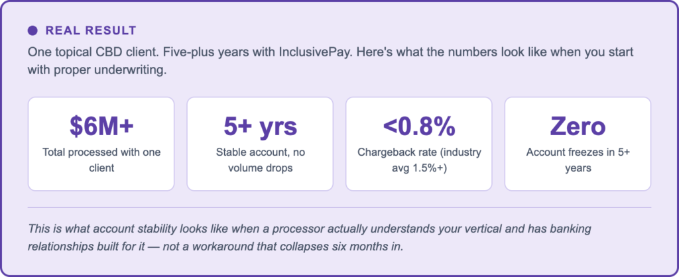This screenshot has width=679, height=277.
Task: Select the "Account freezes in 5+ years" caption
Action: [578, 160]
